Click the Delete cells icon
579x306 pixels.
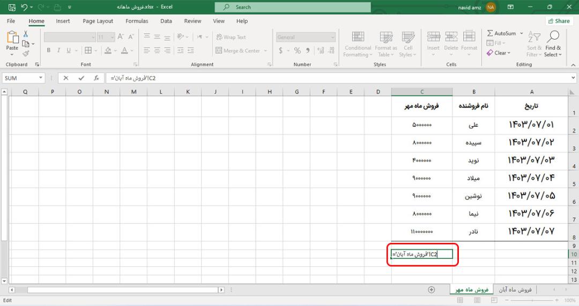[x=451, y=36]
